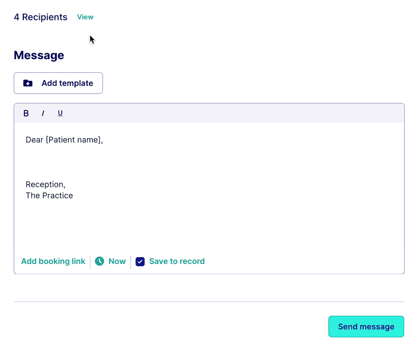Image resolution: width=415 pixels, height=351 pixels.
Task: Click the Message section heading
Action: 39,55
